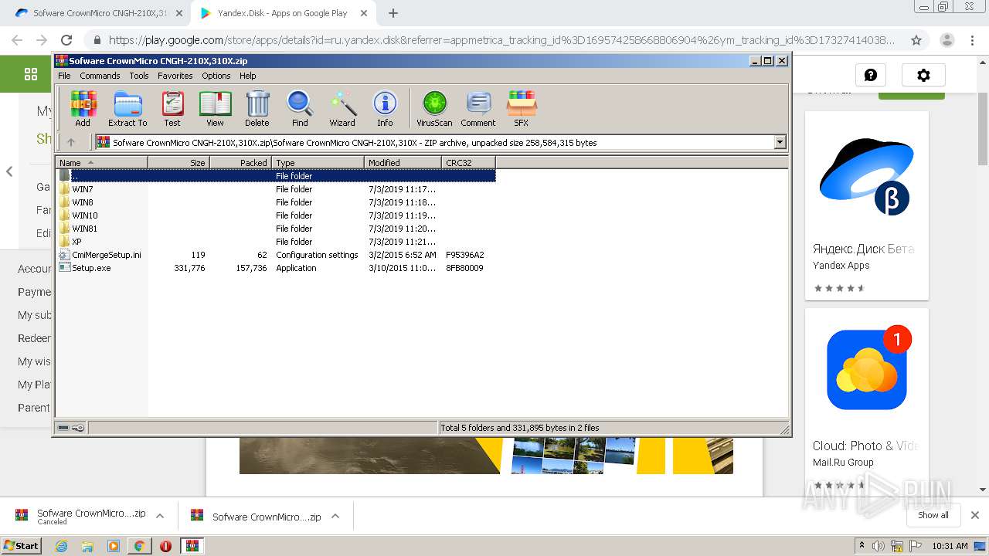This screenshot has height=556, width=989.
Task: Sort by the Size column header
Action: click(178, 162)
